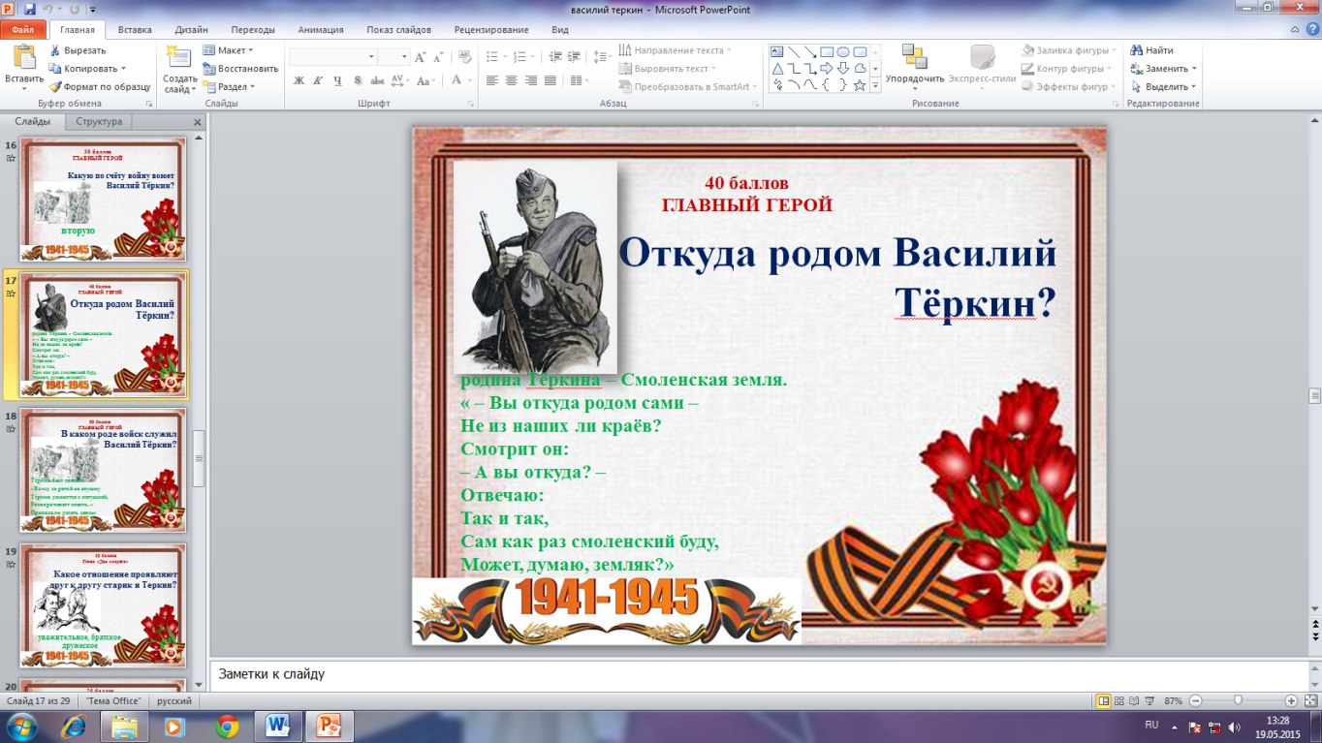Click the 87% zoom level value
The image size is (1322, 743).
[x=1173, y=700]
